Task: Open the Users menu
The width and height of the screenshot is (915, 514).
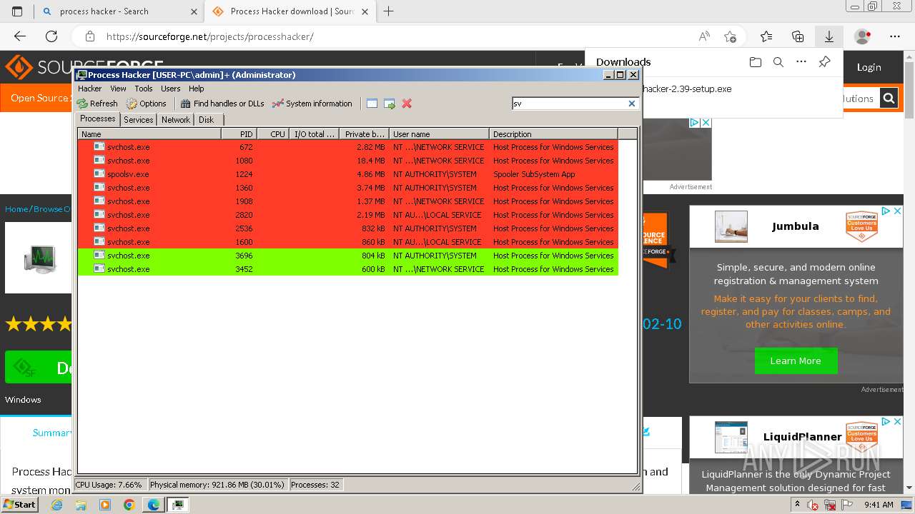Action: click(x=171, y=89)
